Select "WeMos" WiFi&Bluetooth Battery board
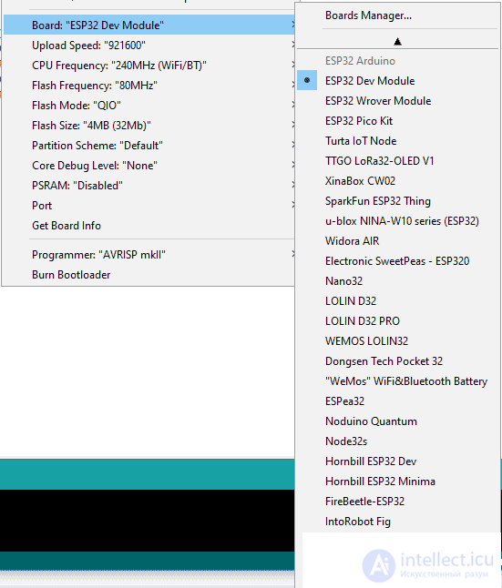Screen dimensions: 502x588 point(398,381)
